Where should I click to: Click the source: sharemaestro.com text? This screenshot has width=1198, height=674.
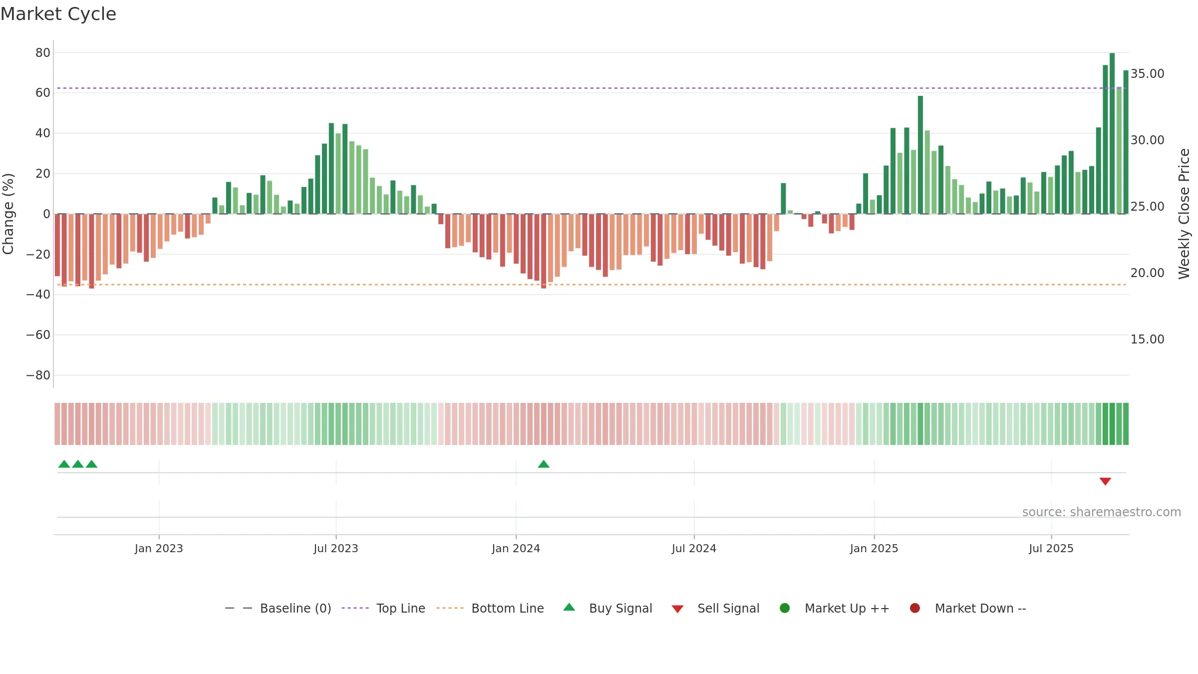[x=1102, y=512]
